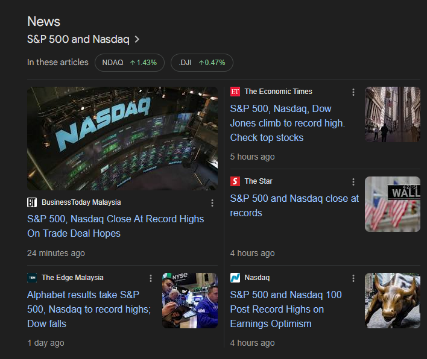
Task: Open more options for the Nasdaq article
Action: 353,278
